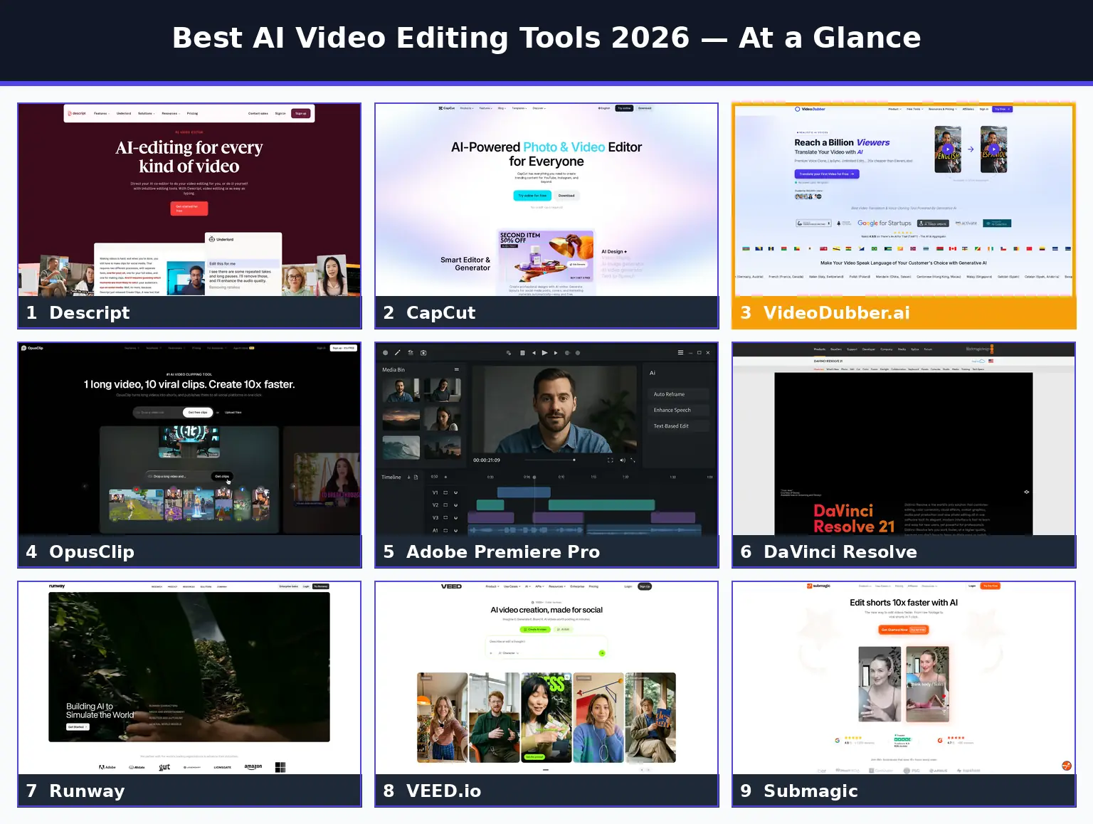1093x824 pixels.
Task: Click OpusClip's Get free clips button
Action: click(198, 413)
